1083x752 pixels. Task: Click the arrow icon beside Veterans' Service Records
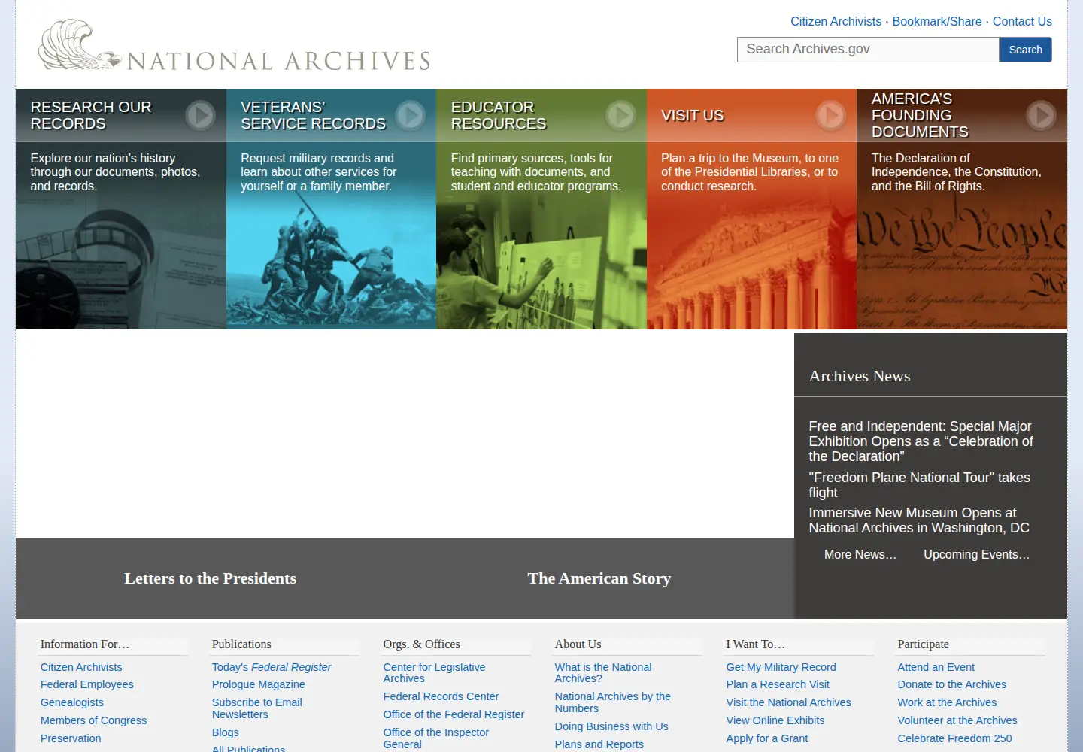click(x=411, y=116)
